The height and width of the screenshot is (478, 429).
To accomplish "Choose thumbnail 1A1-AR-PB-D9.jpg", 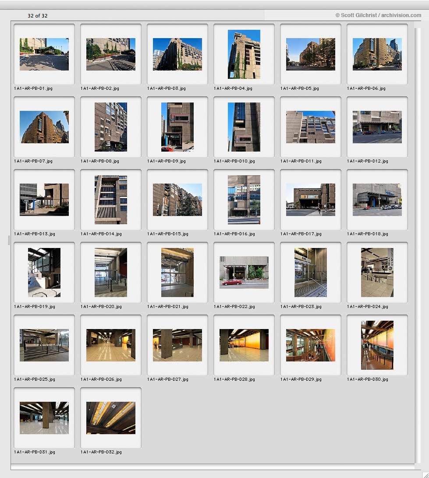I will click(x=177, y=127).
